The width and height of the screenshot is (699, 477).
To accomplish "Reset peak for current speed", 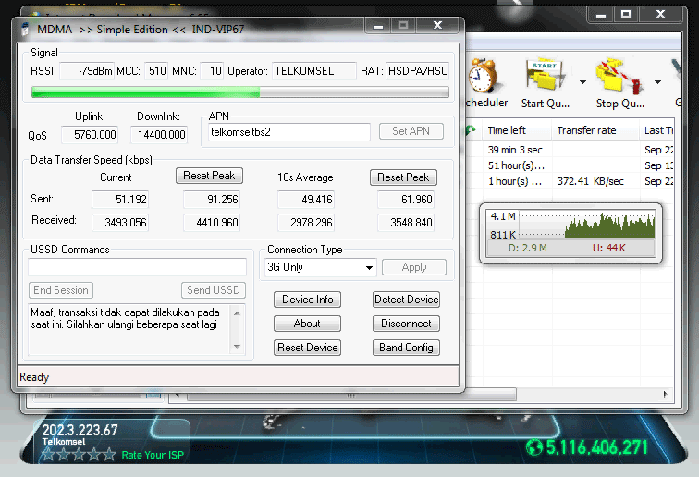I will [x=209, y=176].
